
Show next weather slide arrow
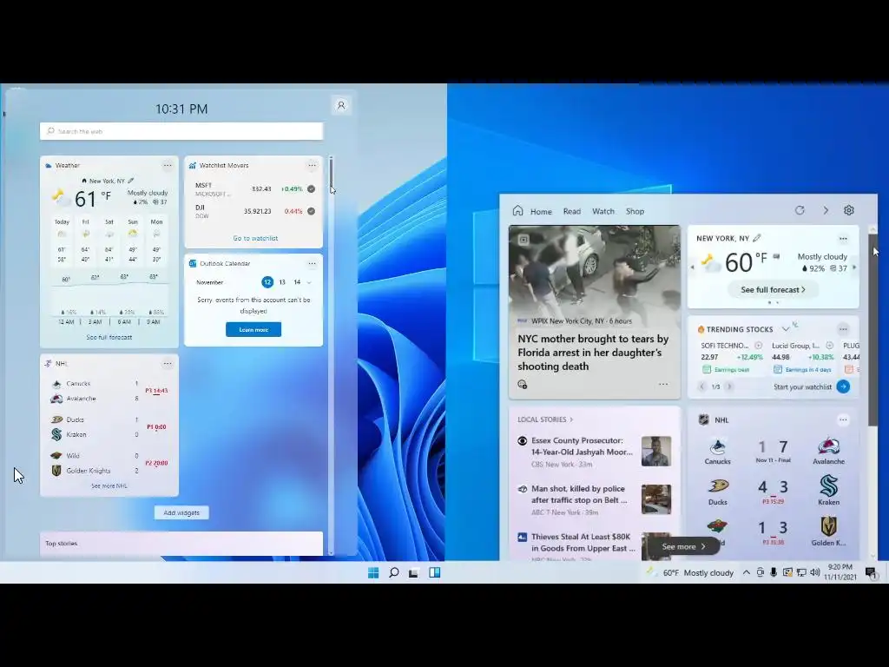[x=854, y=267]
